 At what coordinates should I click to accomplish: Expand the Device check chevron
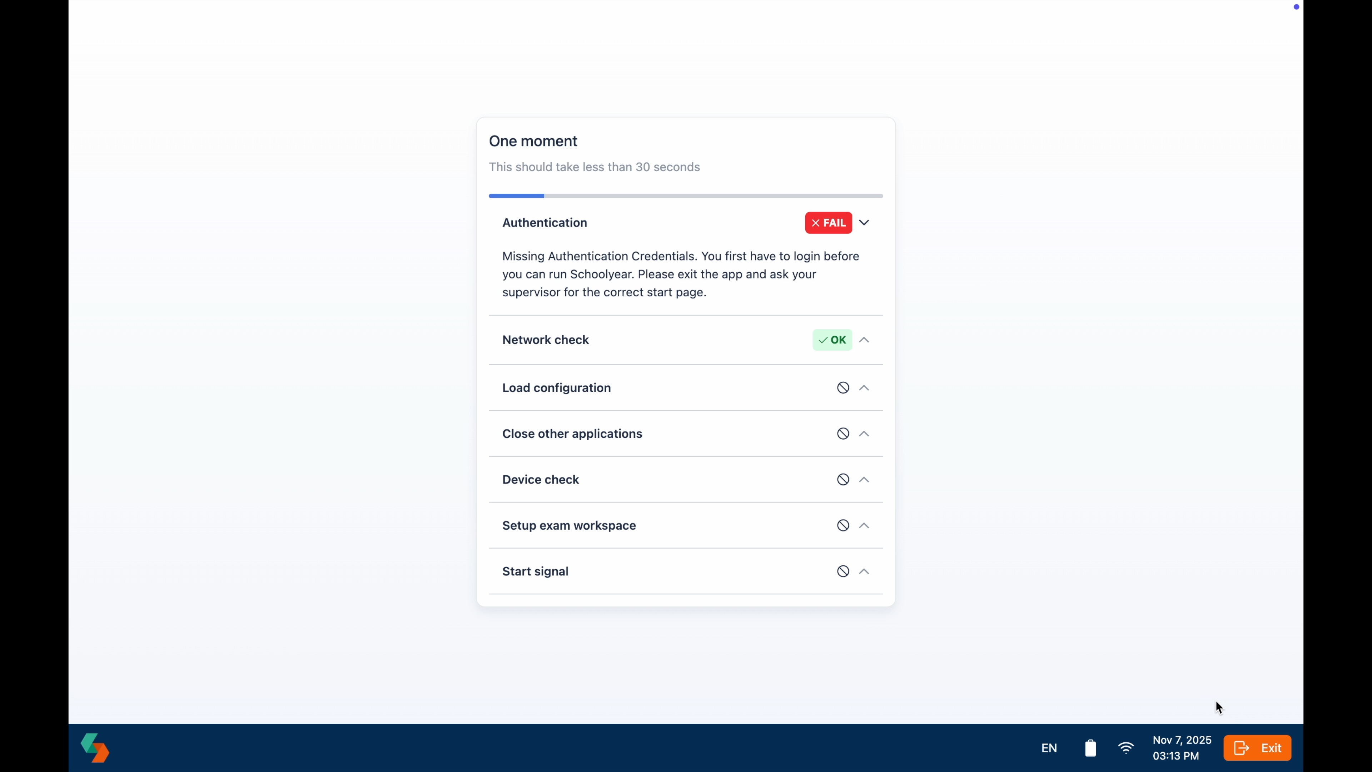click(864, 480)
